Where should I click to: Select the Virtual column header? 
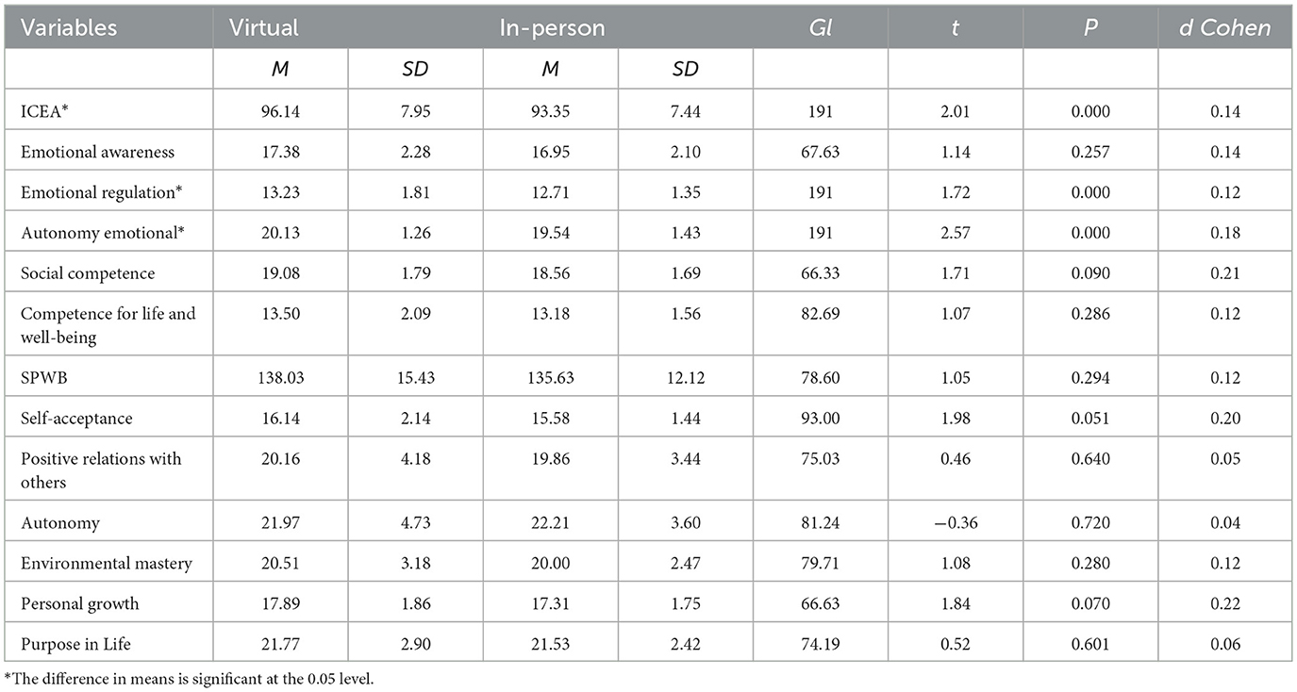(x=264, y=27)
